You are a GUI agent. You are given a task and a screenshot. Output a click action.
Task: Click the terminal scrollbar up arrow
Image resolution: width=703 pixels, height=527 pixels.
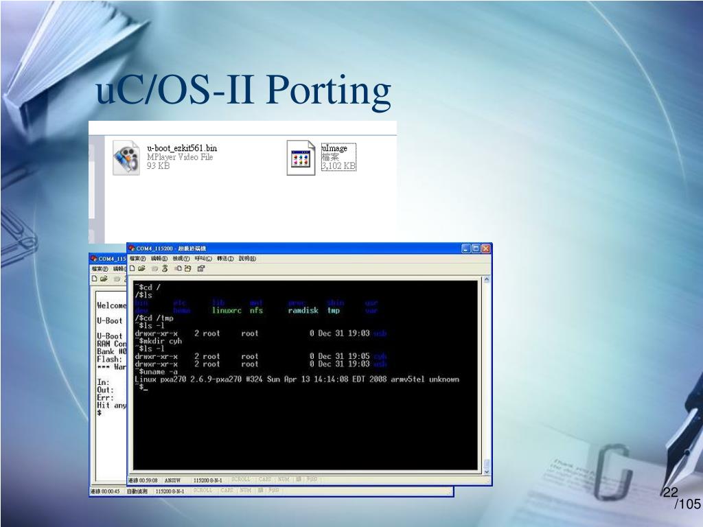tap(487, 280)
